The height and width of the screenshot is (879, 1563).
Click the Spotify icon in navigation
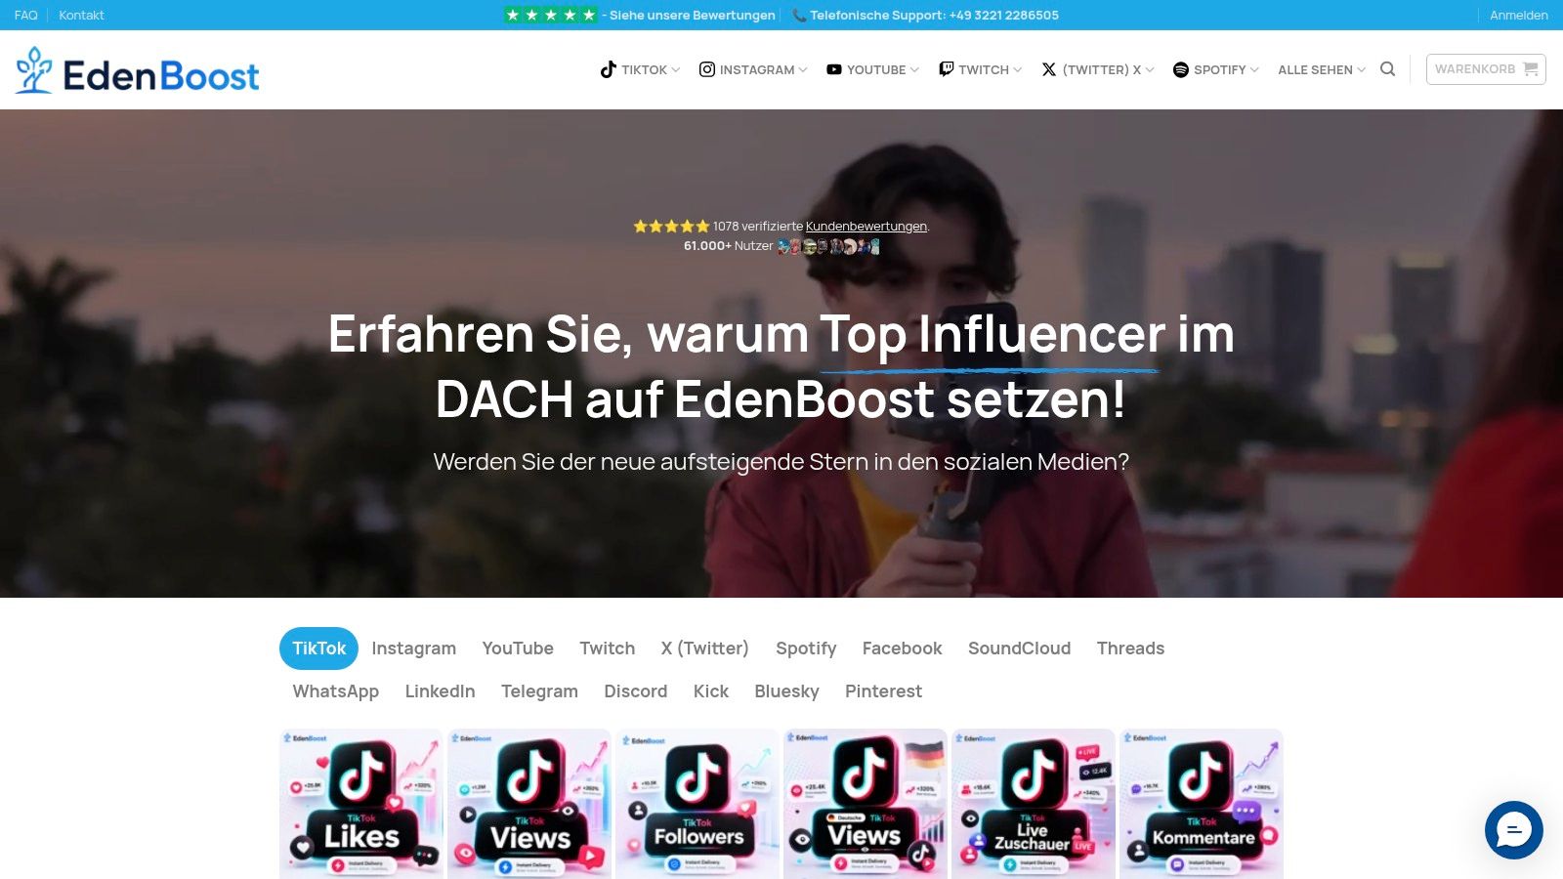[1180, 69]
